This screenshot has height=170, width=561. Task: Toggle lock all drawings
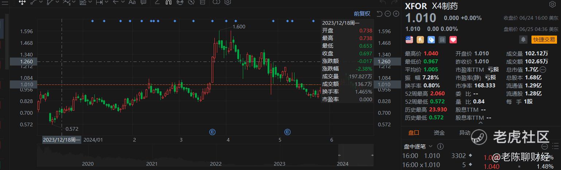[x=179, y=2]
